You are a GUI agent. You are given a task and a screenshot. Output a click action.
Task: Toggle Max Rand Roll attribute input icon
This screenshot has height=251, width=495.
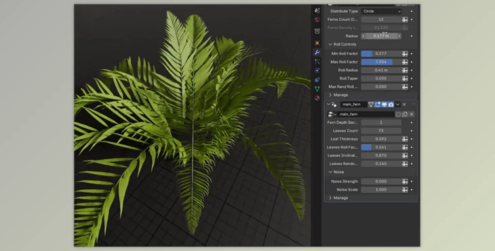click(x=405, y=87)
